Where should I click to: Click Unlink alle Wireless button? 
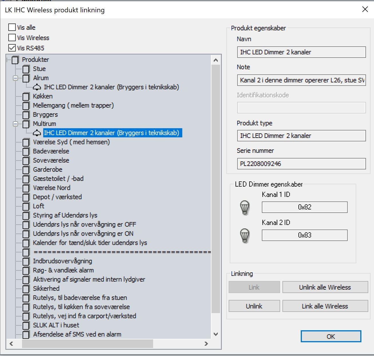tap(325, 287)
